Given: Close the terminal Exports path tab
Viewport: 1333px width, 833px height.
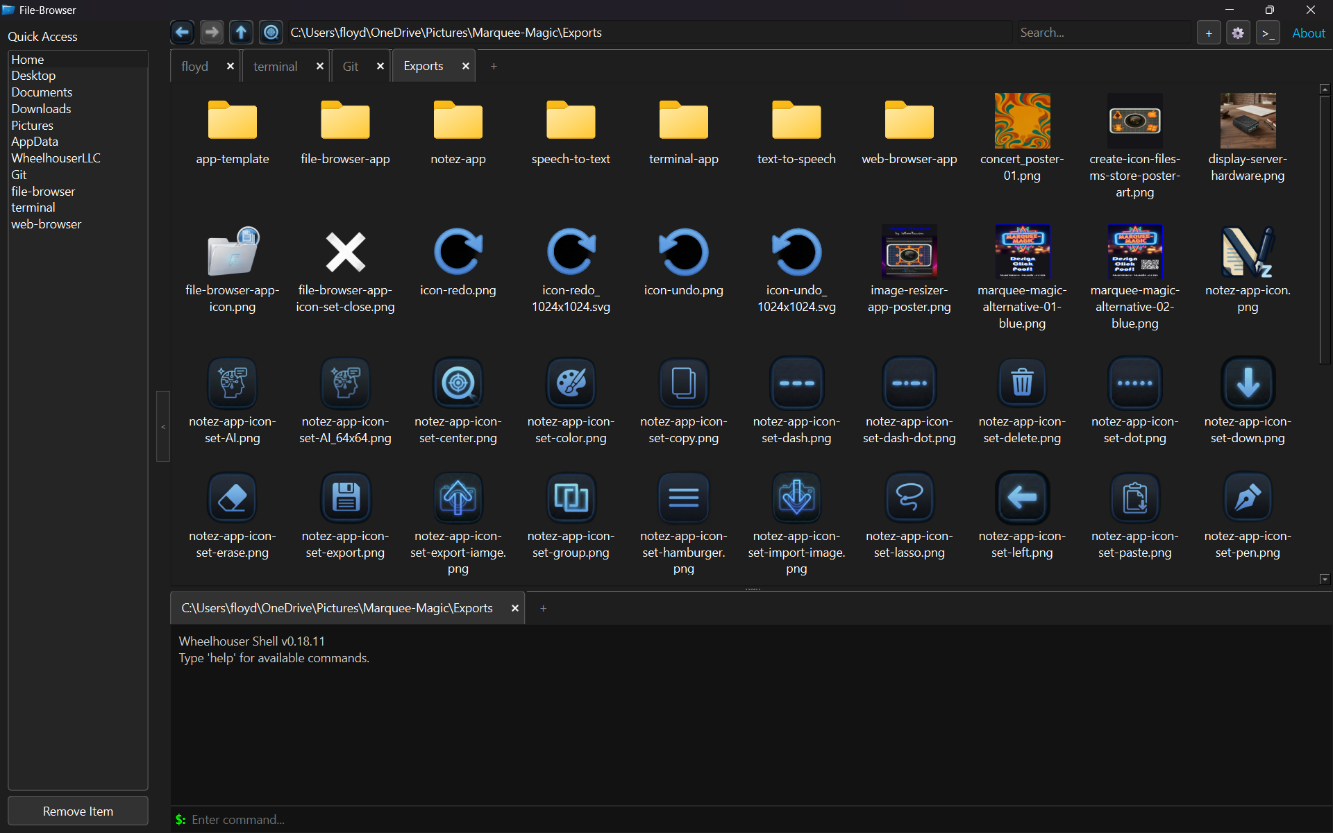Looking at the screenshot, I should 515,608.
